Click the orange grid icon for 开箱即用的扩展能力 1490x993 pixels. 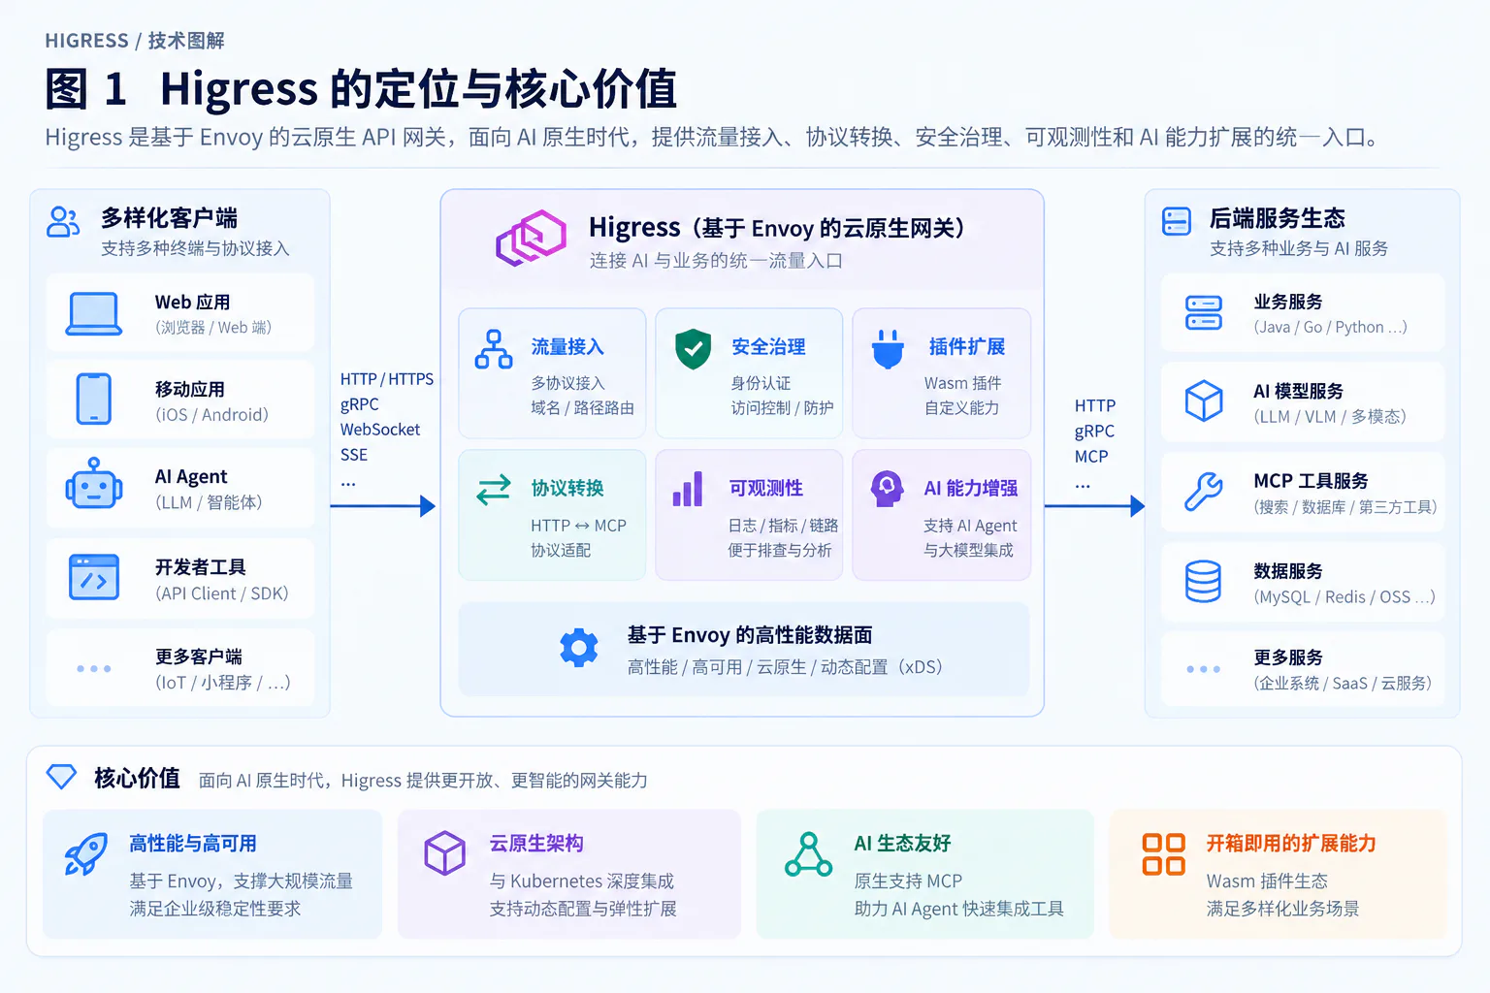pyautogui.click(x=1164, y=854)
